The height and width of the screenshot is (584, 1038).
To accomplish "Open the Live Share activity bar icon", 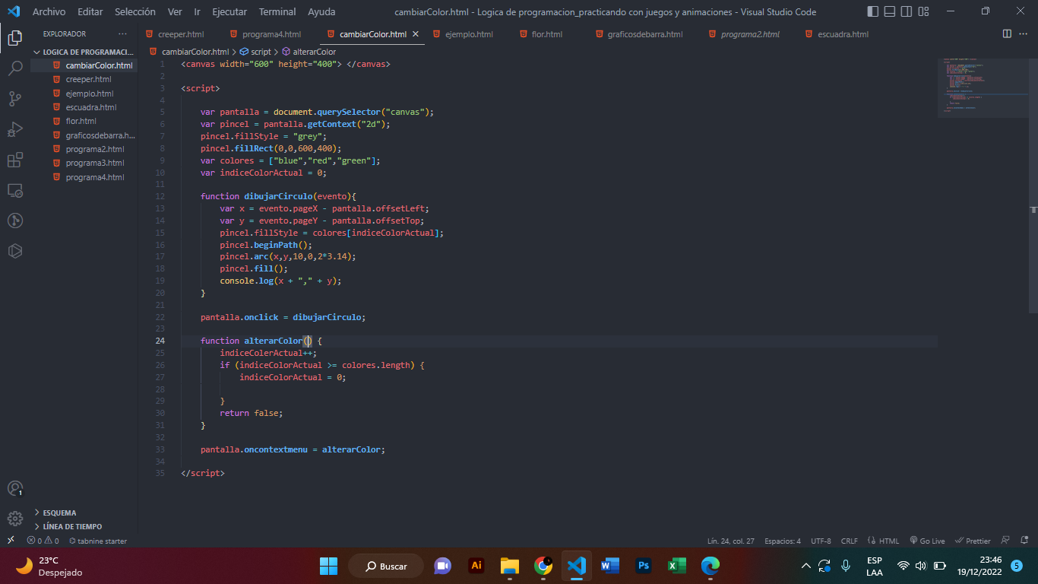I will [x=15, y=221].
